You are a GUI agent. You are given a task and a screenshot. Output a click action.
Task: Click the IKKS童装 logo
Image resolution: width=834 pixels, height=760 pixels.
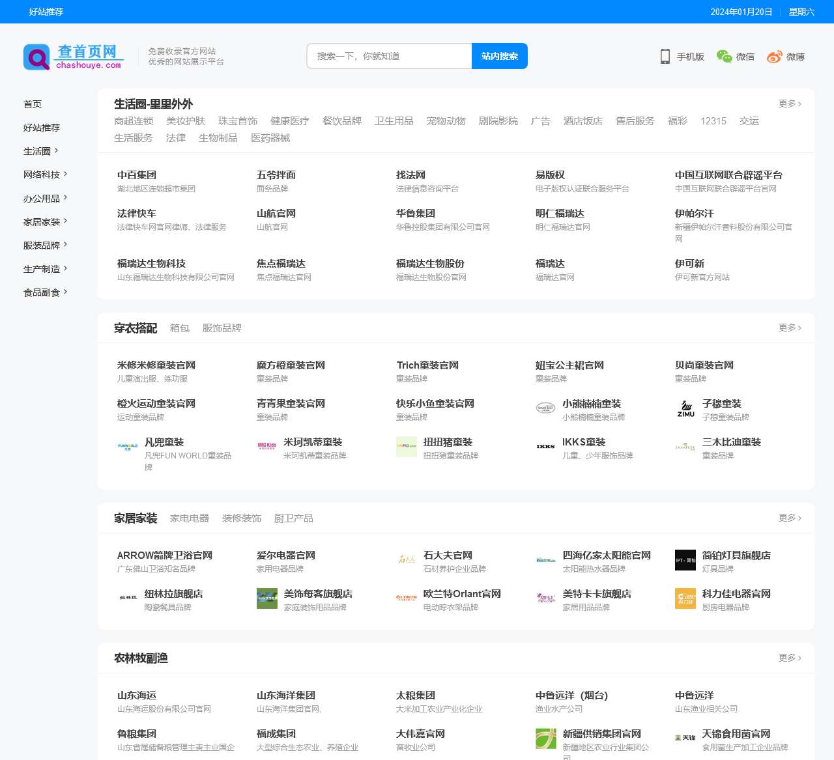pos(545,447)
